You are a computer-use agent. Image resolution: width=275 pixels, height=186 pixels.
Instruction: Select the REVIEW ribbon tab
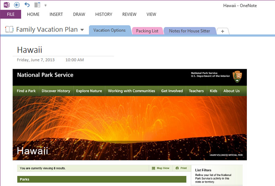pyautogui.click(x=129, y=14)
